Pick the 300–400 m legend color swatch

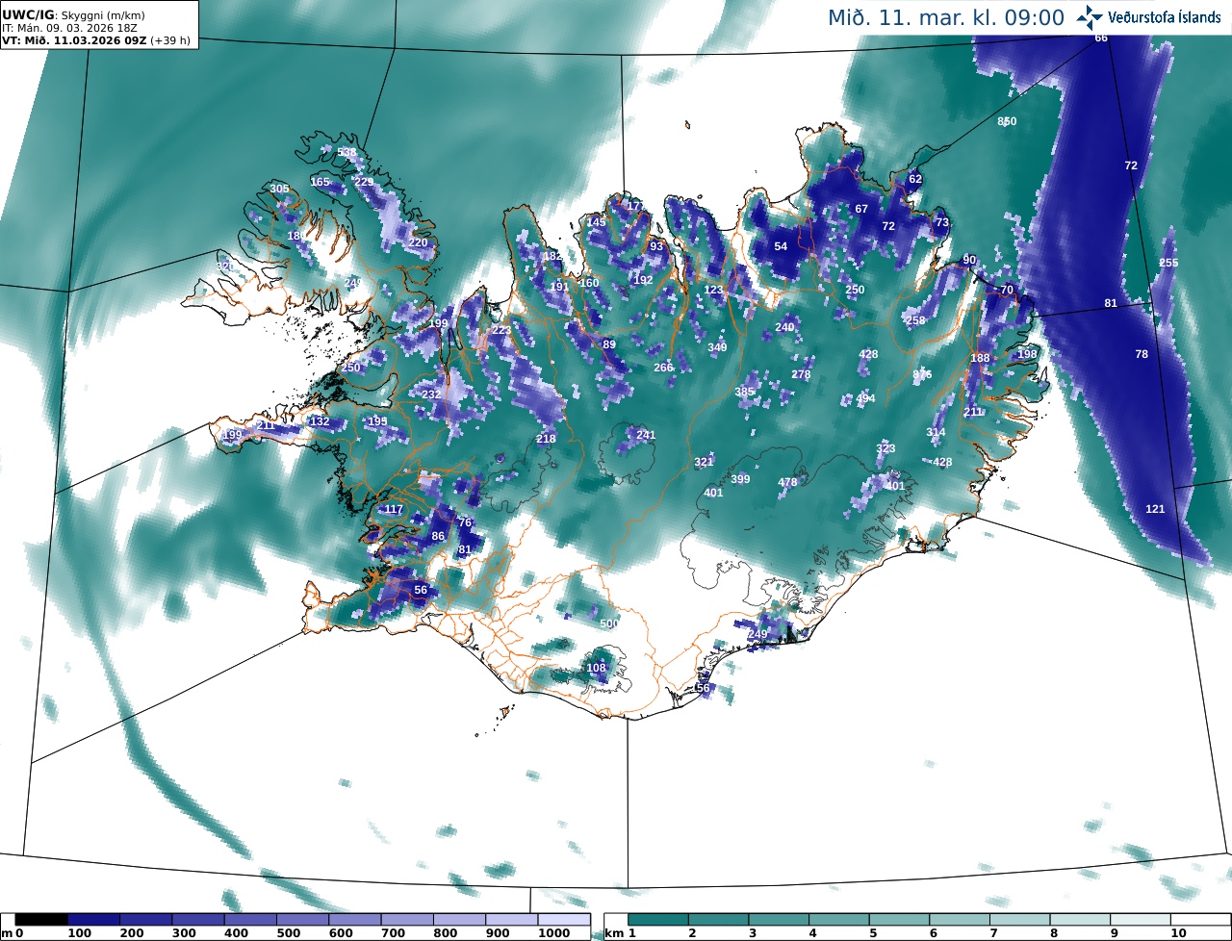[198, 921]
